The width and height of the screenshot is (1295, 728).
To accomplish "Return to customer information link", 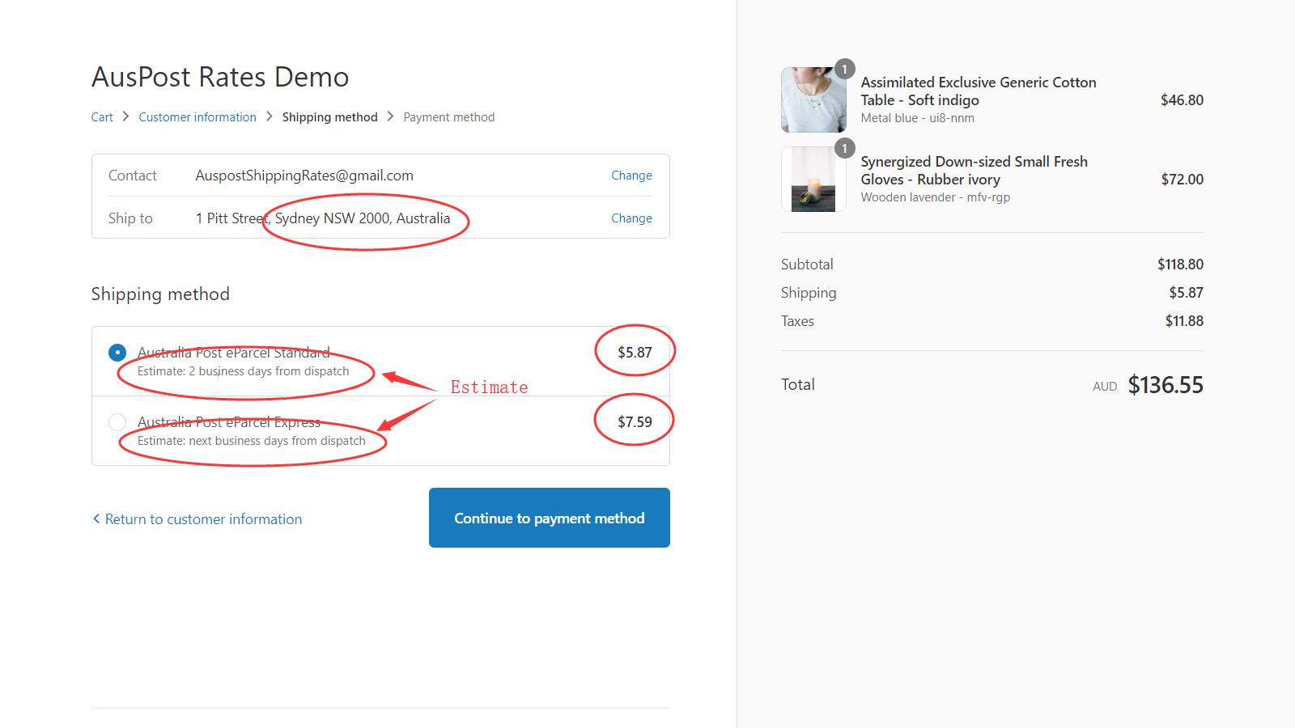I will point(197,519).
